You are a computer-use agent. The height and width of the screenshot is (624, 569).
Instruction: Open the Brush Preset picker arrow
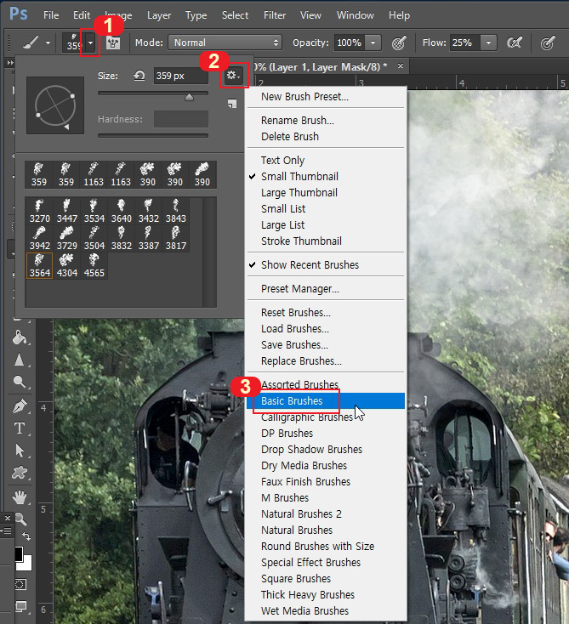pyautogui.click(x=91, y=43)
